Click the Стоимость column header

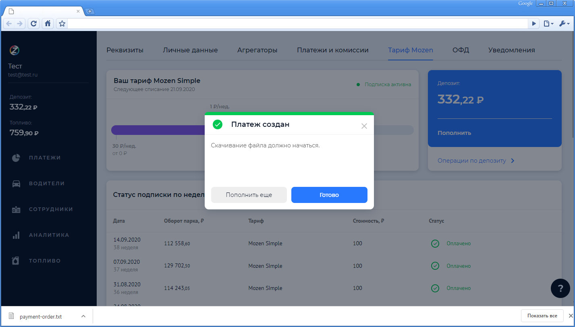click(368, 221)
